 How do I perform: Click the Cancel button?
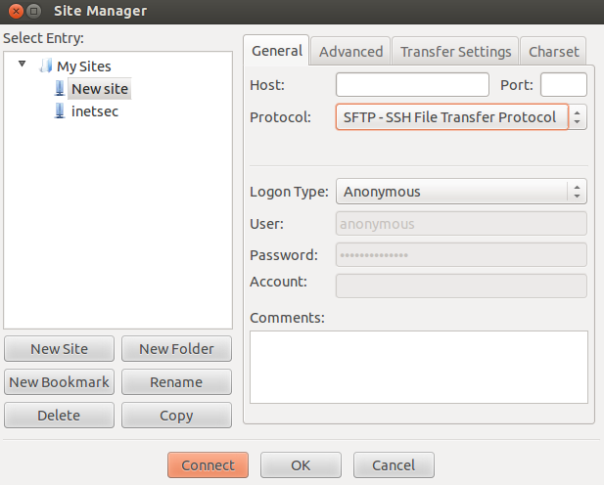(x=394, y=465)
